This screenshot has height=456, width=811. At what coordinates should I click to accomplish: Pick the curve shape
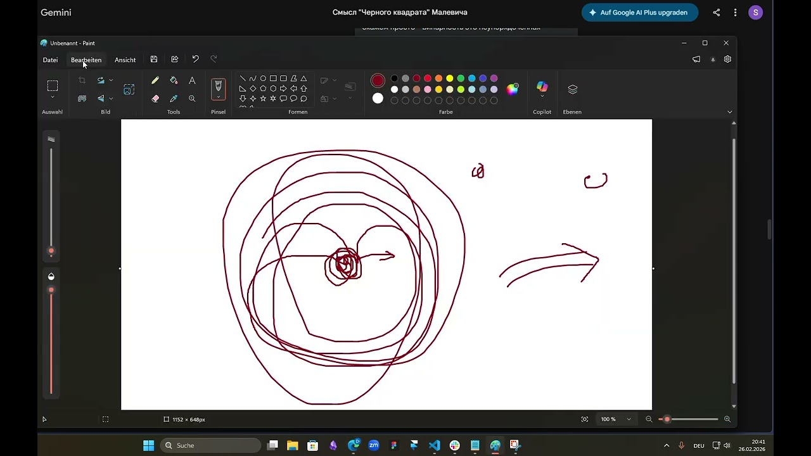[253, 79]
